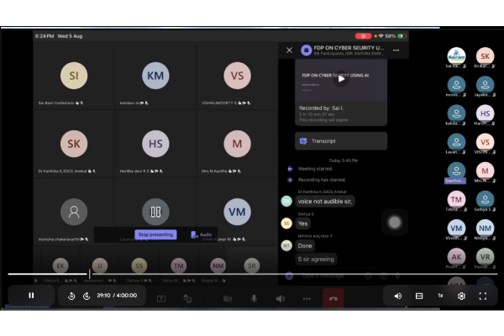Toggle the meeting microphone icon

click(x=254, y=299)
